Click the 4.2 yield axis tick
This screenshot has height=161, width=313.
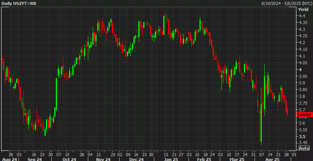point(301,43)
